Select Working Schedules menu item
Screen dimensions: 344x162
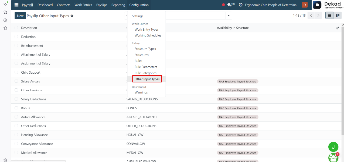148,35
